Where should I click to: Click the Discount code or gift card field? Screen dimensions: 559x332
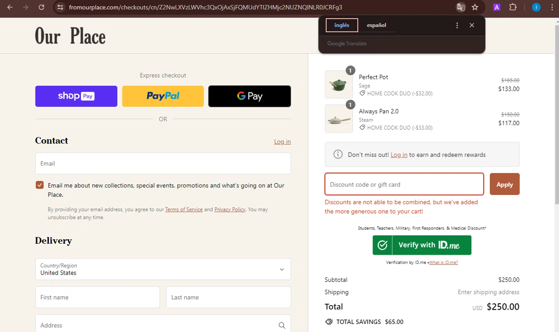point(404,184)
